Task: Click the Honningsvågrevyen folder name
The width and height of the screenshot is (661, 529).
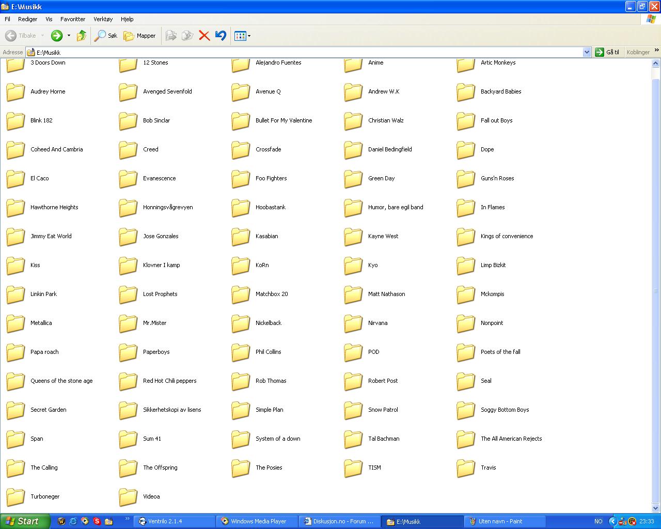Action: tap(168, 207)
